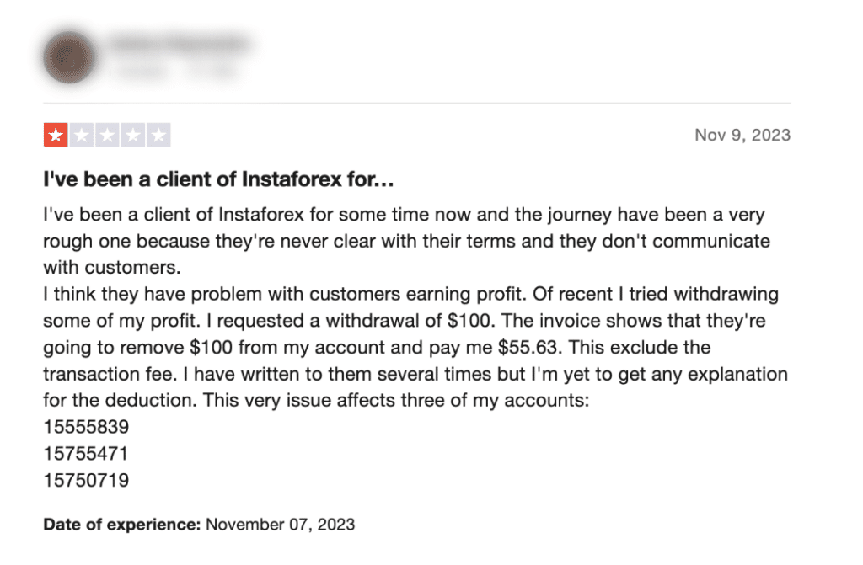863x565 pixels.
Task: Click account number 15755471
Action: point(86,455)
